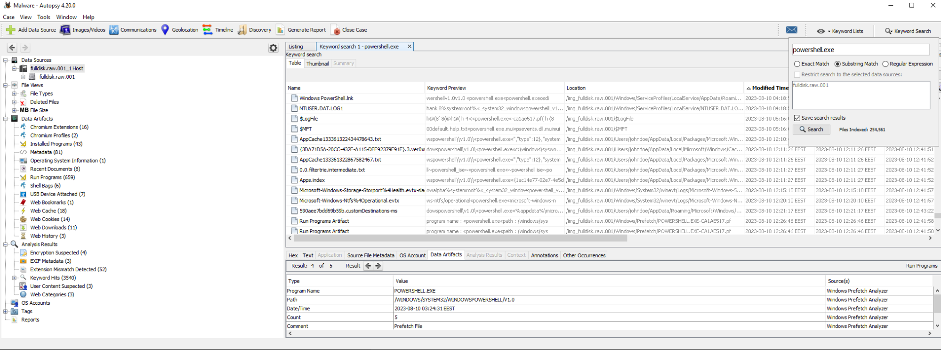Click the results table horizontal scrollbar
This screenshot has width=941, height=350.
coord(461,238)
